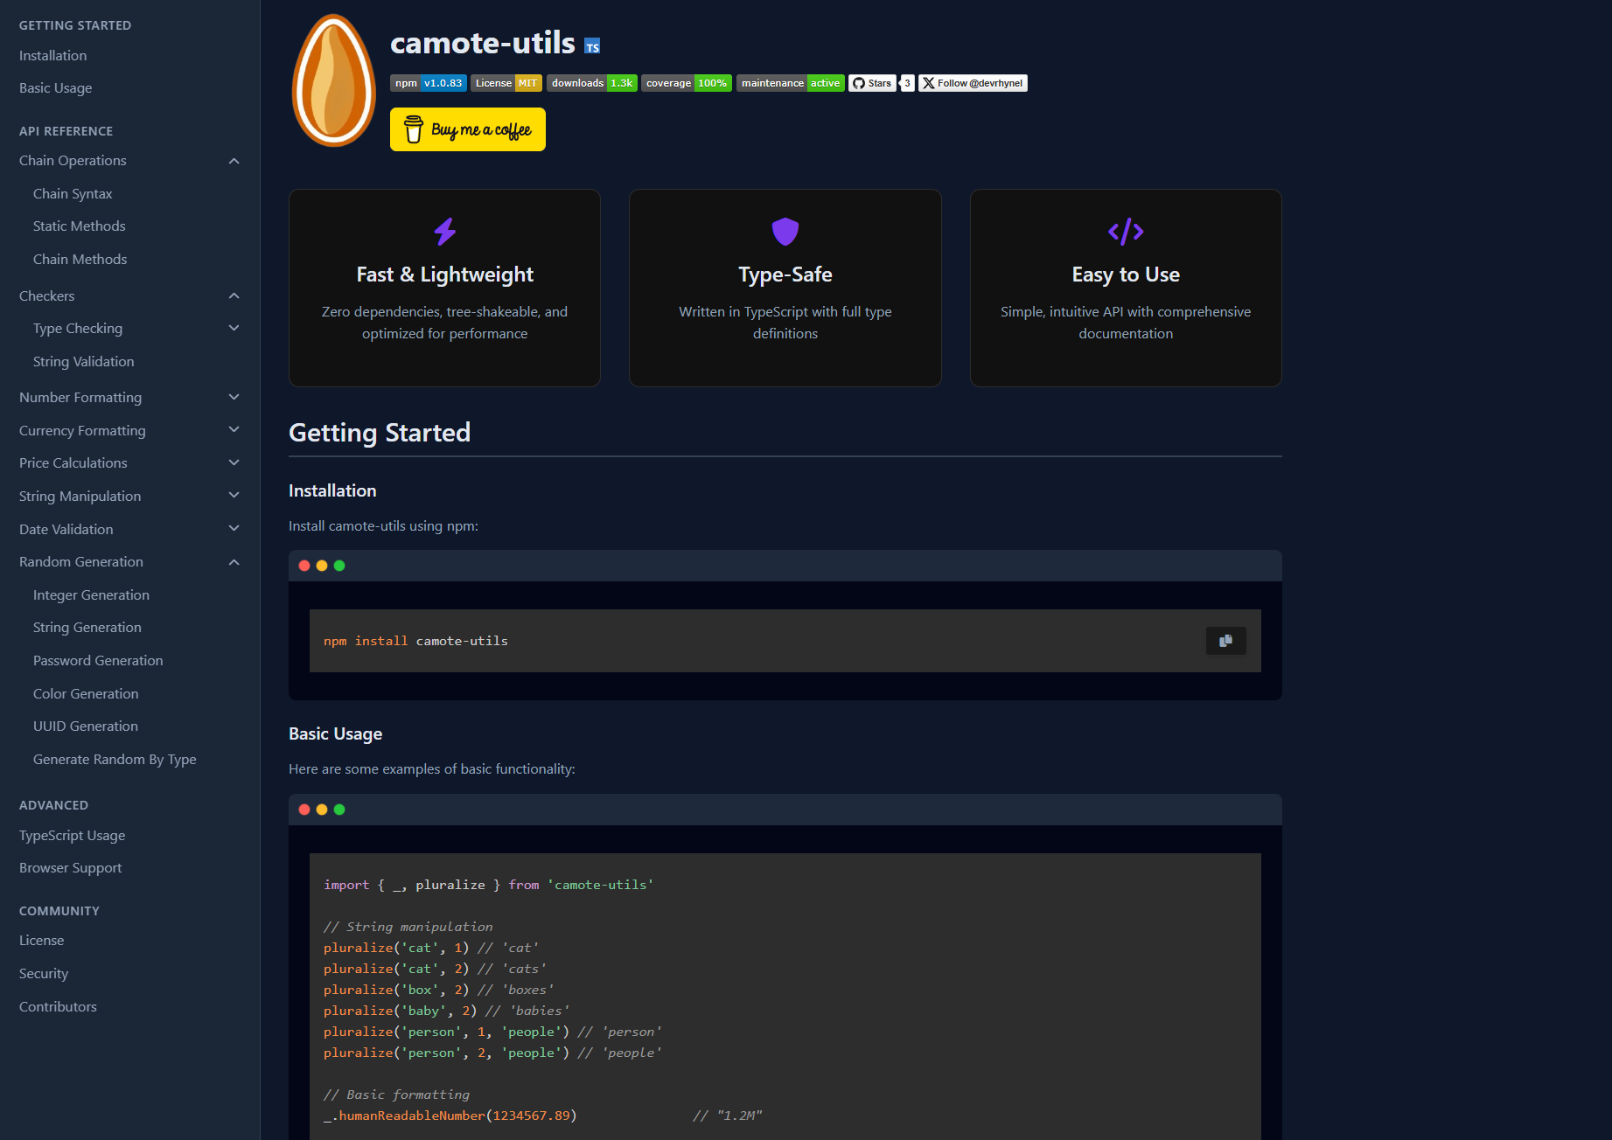Screen dimensions: 1612x1140
Task: Open the License MIT badge
Action: click(x=506, y=83)
